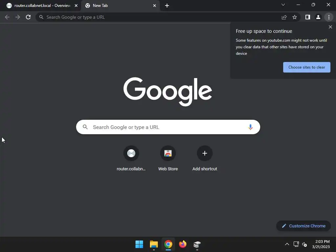336x252 pixels.
Task: Open the box-shaped app on taskbar
Action: coord(197,244)
